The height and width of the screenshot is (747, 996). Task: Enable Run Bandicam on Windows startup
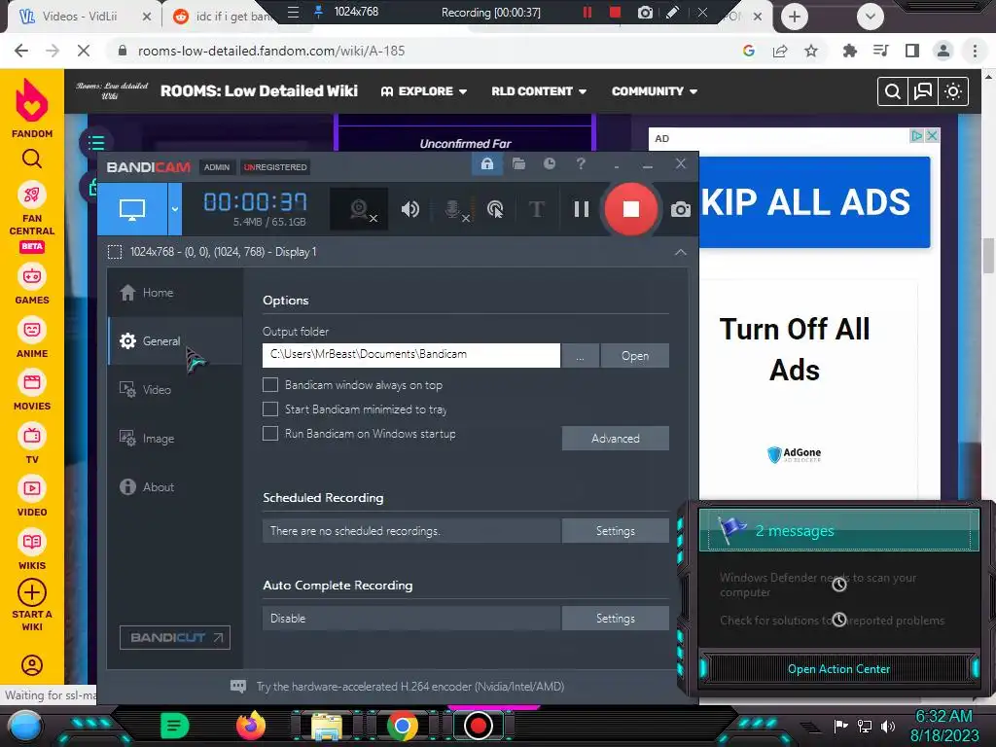[x=270, y=433]
